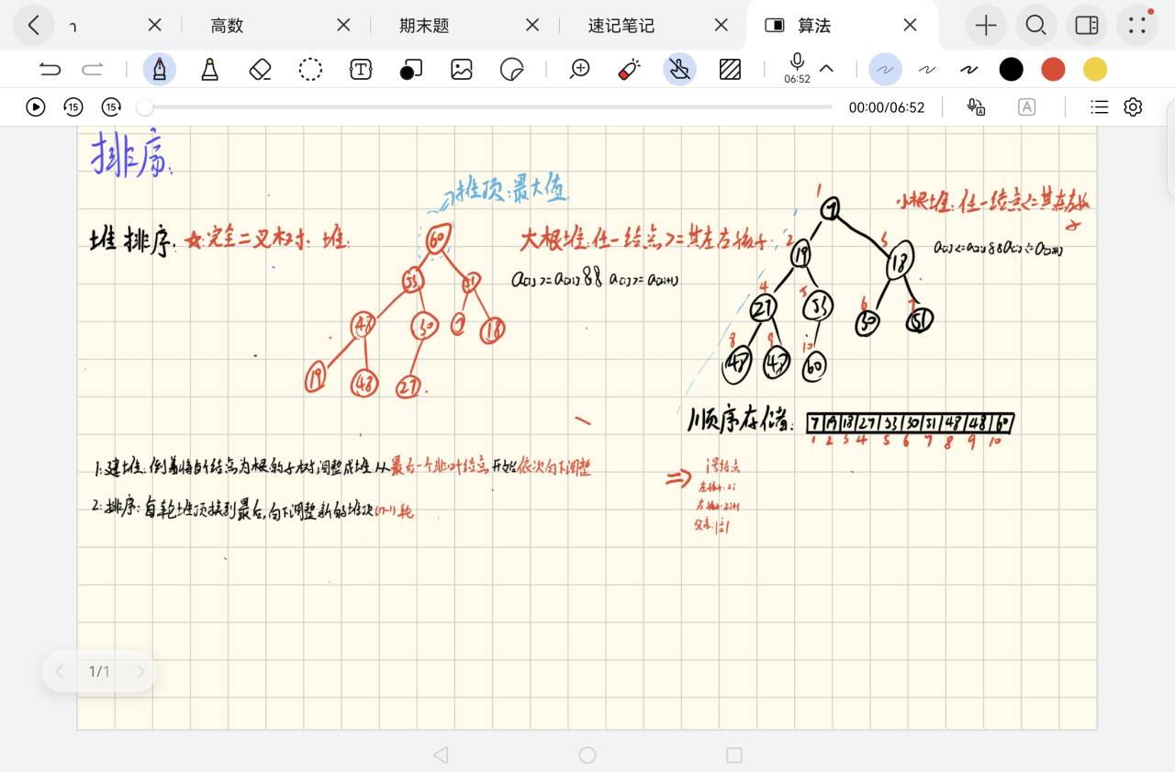Select the 算法 tab
1175x772 pixels.
pos(814,26)
